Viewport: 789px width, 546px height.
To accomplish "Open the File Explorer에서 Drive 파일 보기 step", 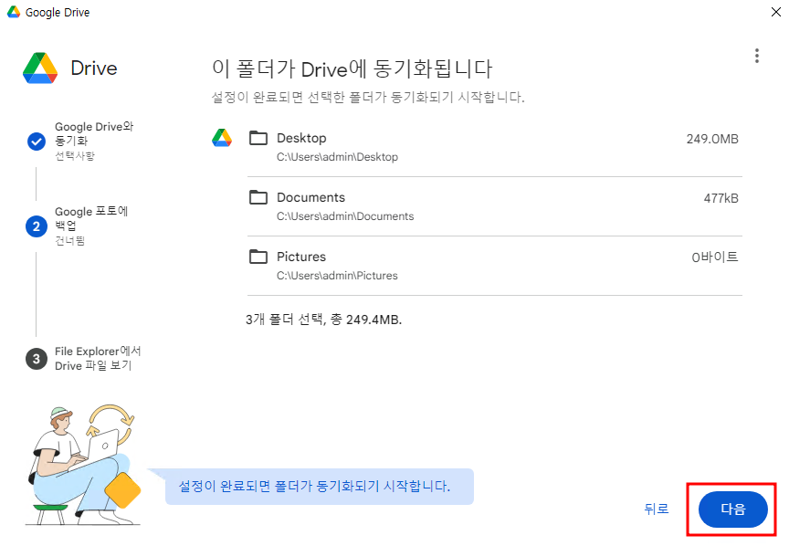I will coord(98,358).
